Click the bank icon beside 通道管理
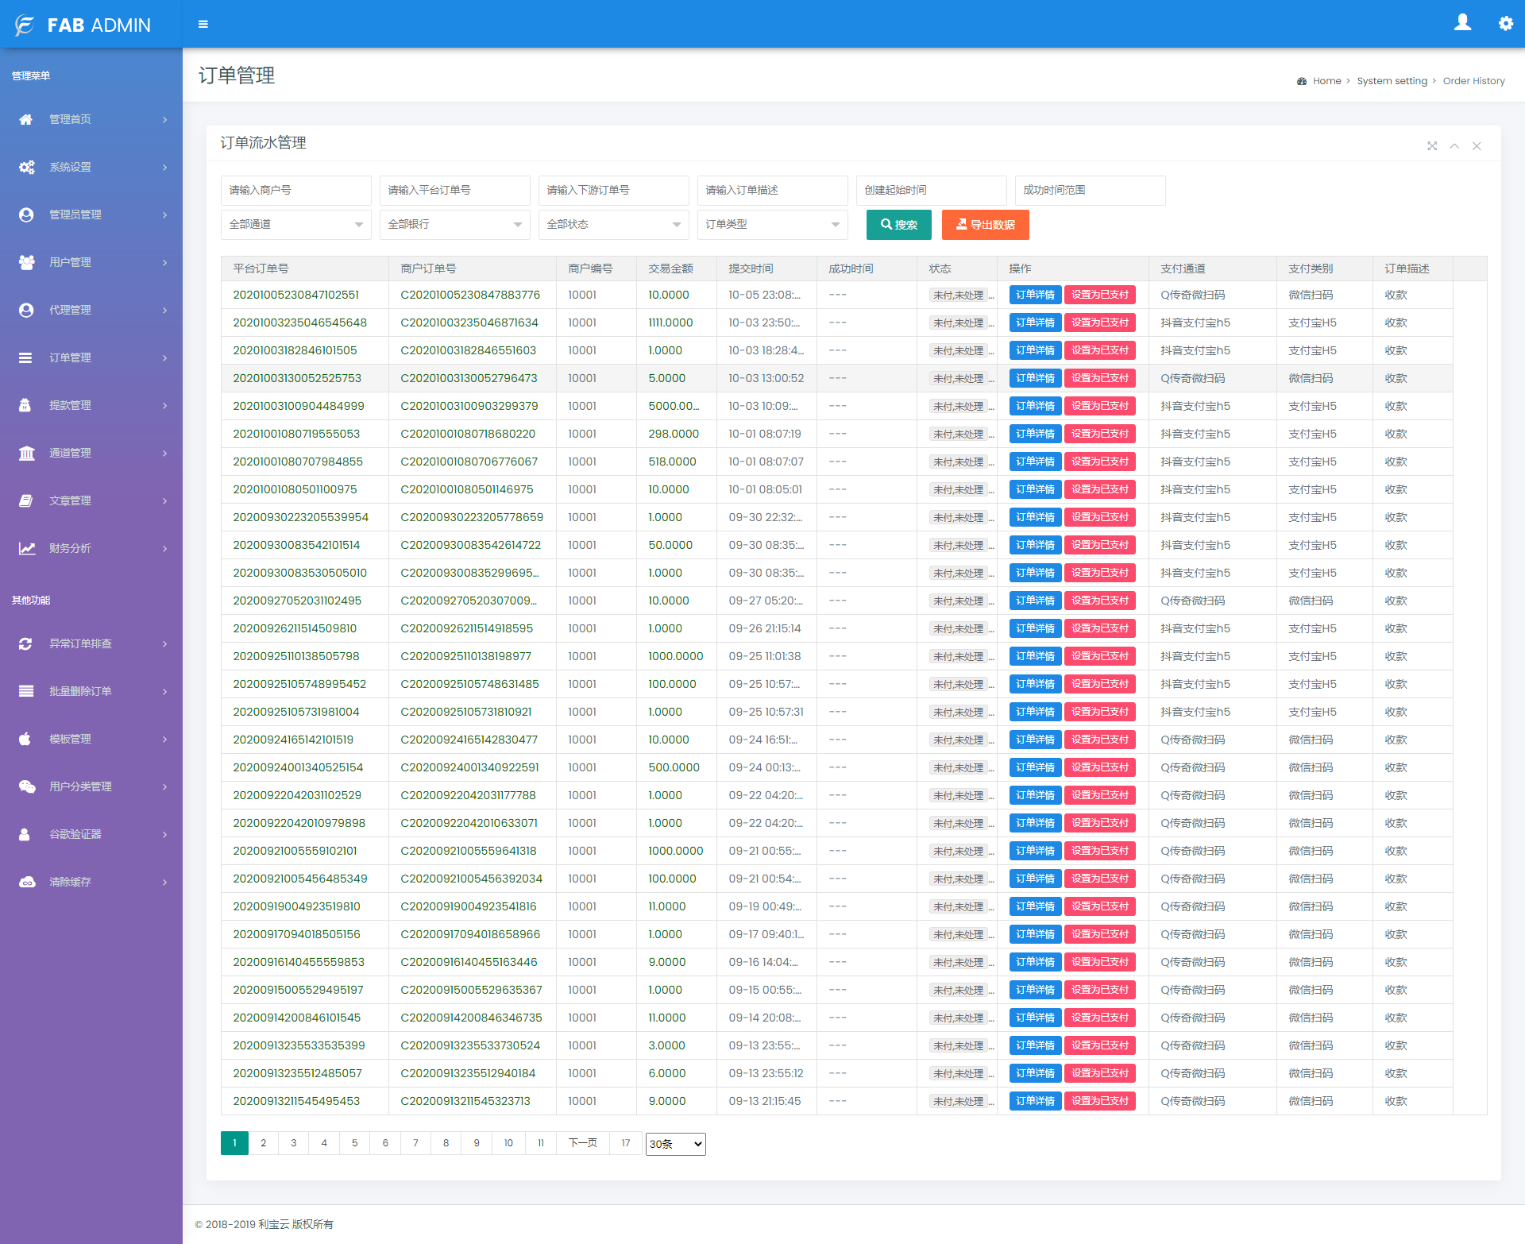Screen dimensions: 1525x1244 pyautogui.click(x=26, y=453)
